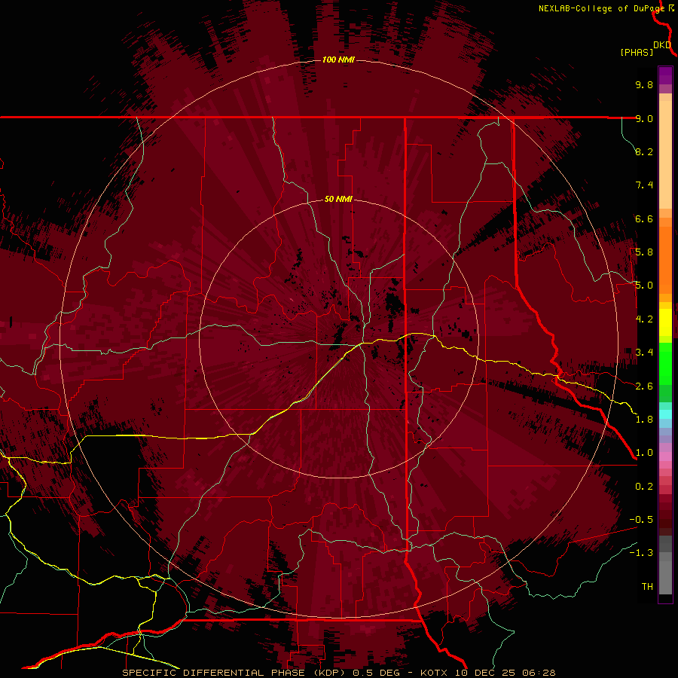Click the yellow segment of the color bar
Screen dimensions: 678x678
[x=665, y=322]
